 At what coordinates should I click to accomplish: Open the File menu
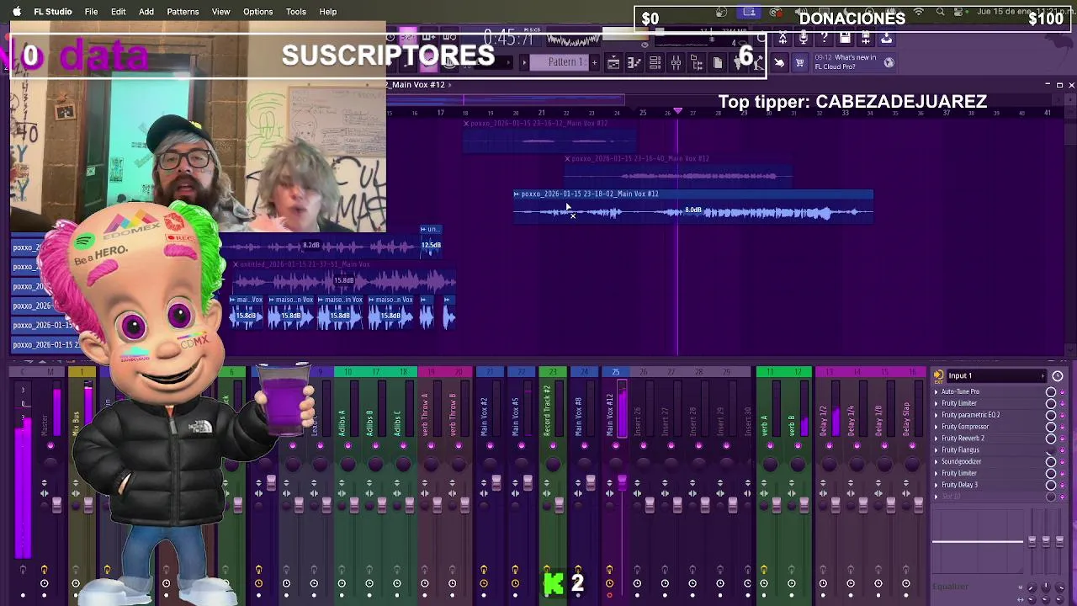pyautogui.click(x=91, y=12)
